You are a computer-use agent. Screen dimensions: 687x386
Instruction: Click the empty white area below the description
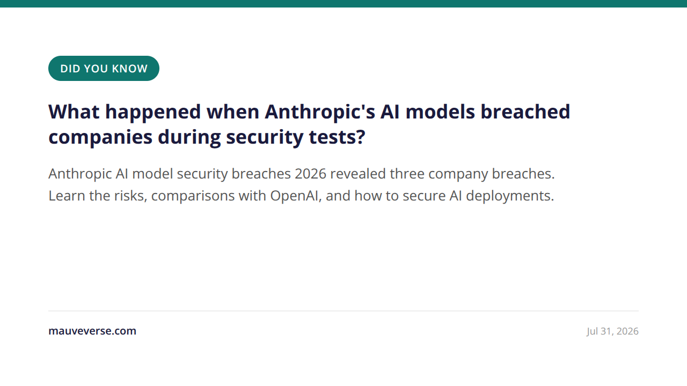click(343, 257)
